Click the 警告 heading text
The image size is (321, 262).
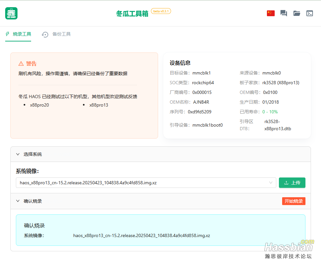(x=31, y=64)
